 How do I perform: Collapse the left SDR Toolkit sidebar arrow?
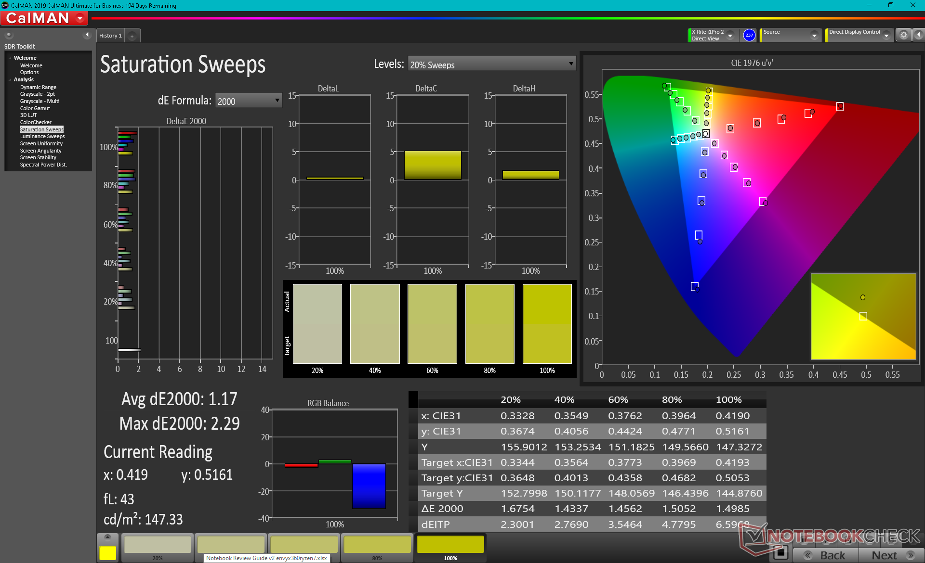click(87, 35)
